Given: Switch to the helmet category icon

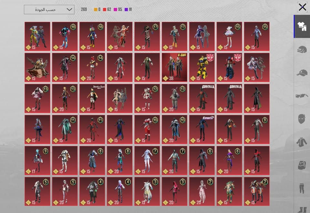Looking at the screenshot, I should pyautogui.click(x=302, y=49).
